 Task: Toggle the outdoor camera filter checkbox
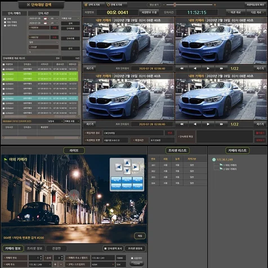click(x=5, y=22)
